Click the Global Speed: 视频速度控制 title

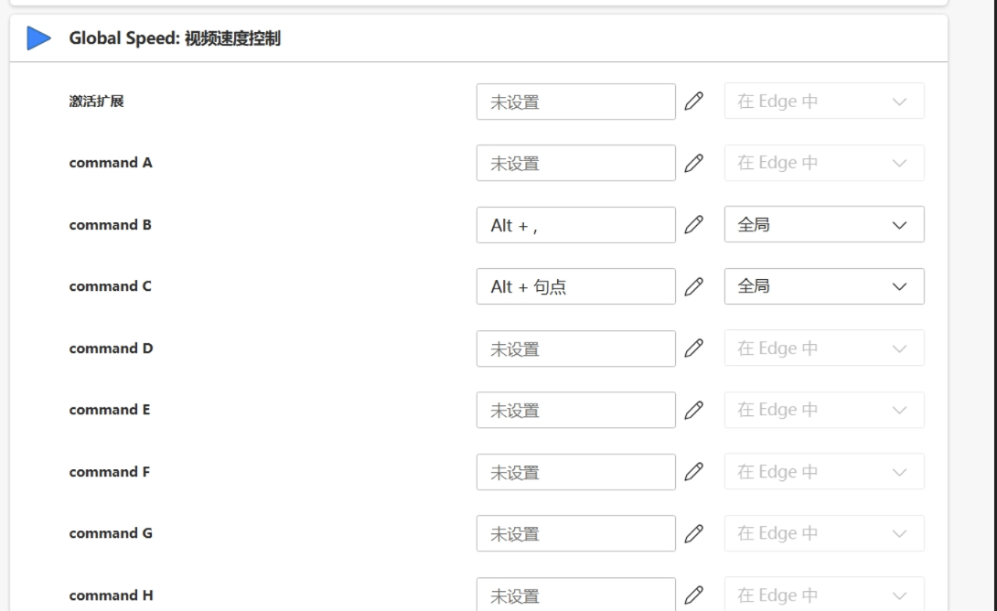(175, 38)
